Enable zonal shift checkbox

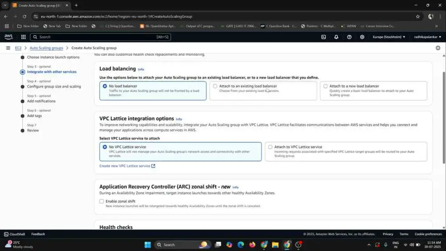click(101, 201)
